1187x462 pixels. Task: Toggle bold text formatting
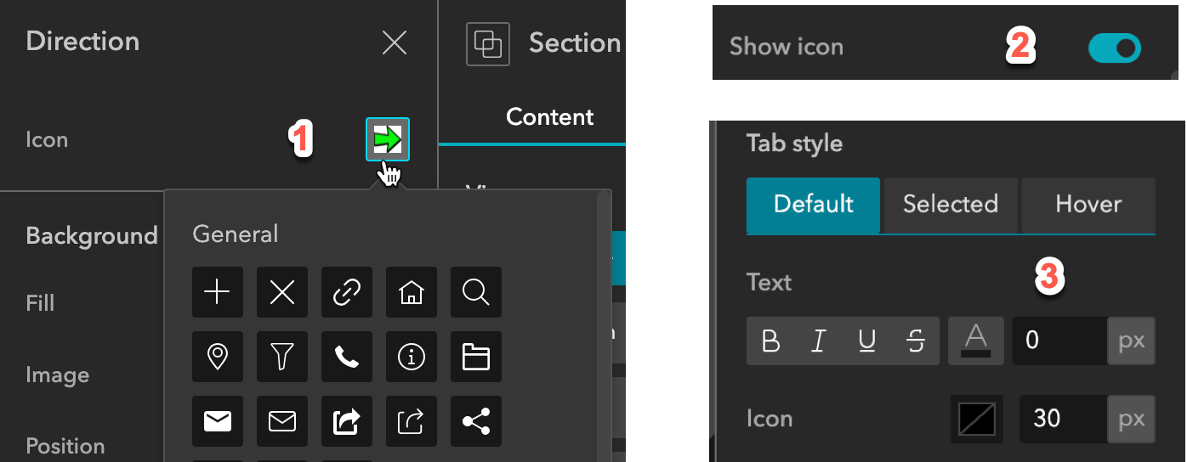(x=771, y=341)
